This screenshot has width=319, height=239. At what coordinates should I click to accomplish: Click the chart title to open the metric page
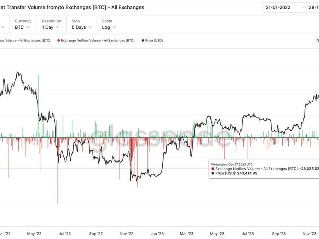pyautogui.click(x=72, y=7)
